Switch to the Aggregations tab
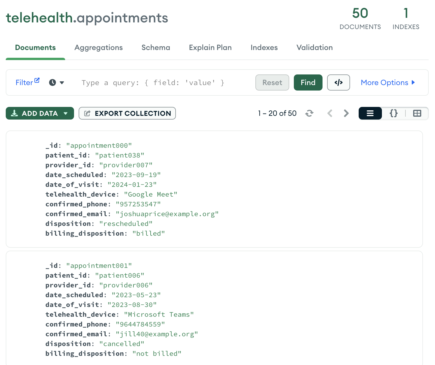 point(98,47)
